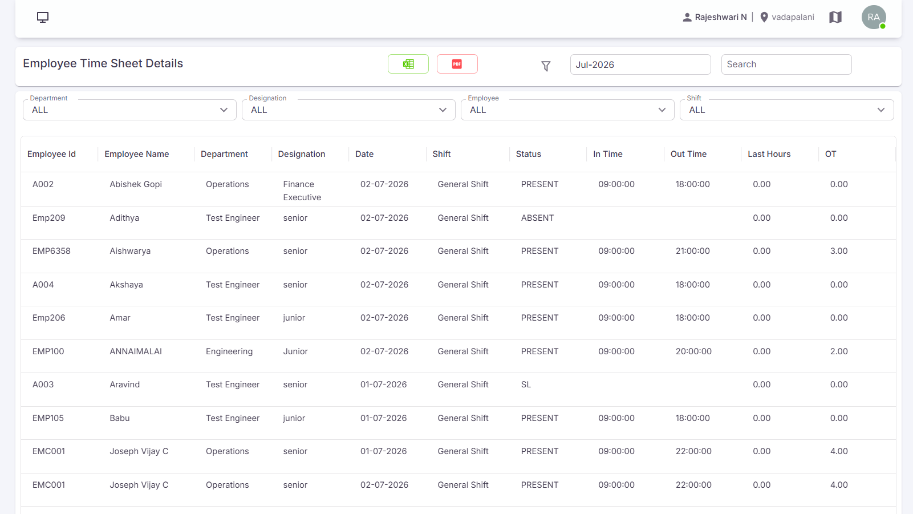Screen dimensions: 913x514
Task: Open the map icon in the header
Action: click(835, 17)
